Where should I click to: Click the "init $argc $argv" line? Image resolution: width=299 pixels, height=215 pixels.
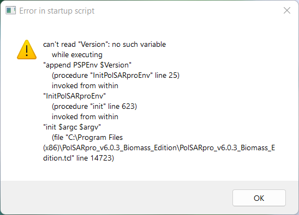tap(72, 127)
